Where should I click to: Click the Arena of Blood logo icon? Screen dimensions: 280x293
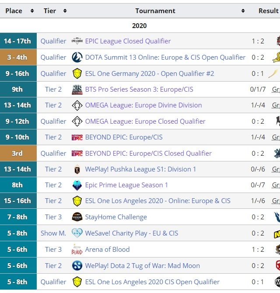coord(77,250)
